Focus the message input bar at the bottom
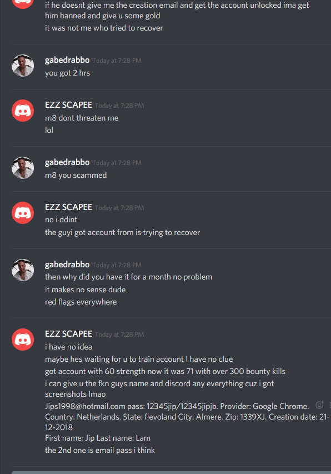331x474 pixels. (x=171, y=472)
